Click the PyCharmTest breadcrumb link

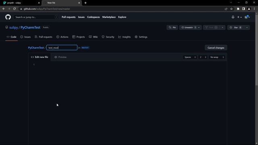36,48
